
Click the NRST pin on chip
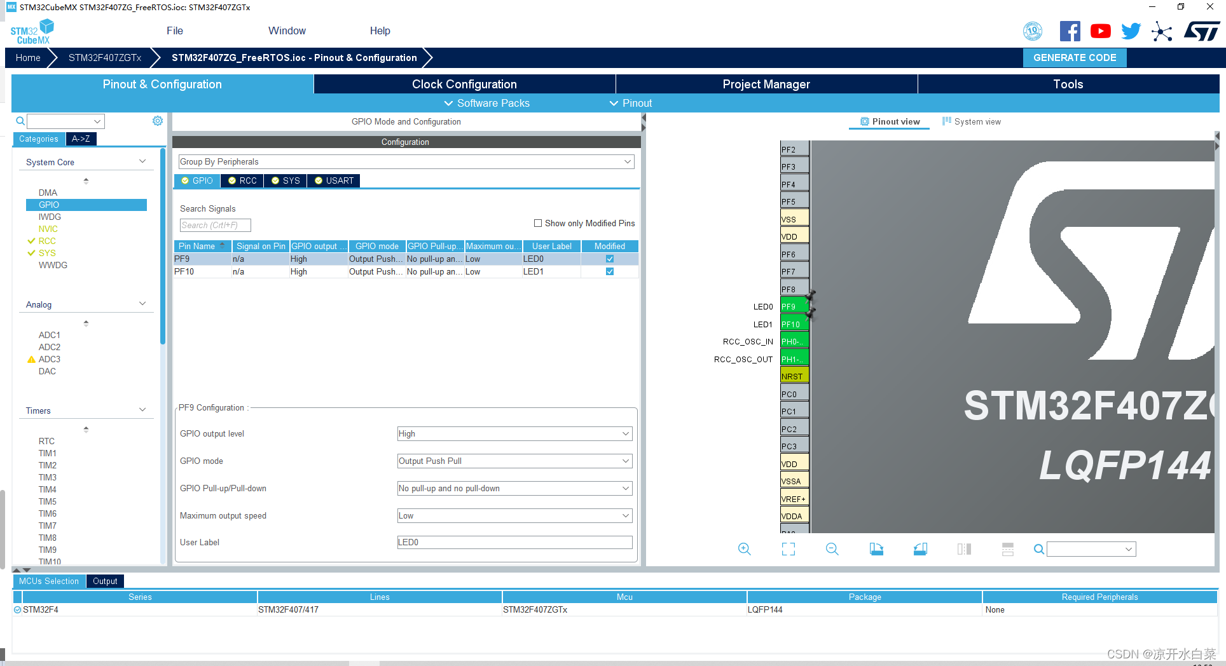(794, 376)
